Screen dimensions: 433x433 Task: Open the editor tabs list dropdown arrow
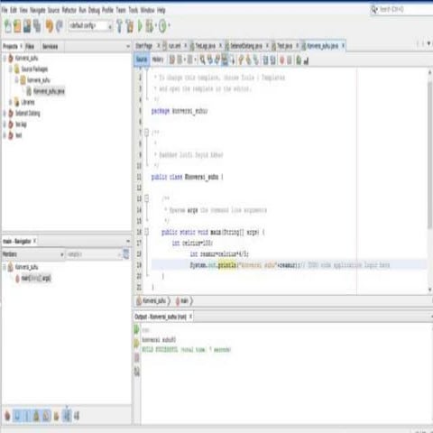[428, 44]
